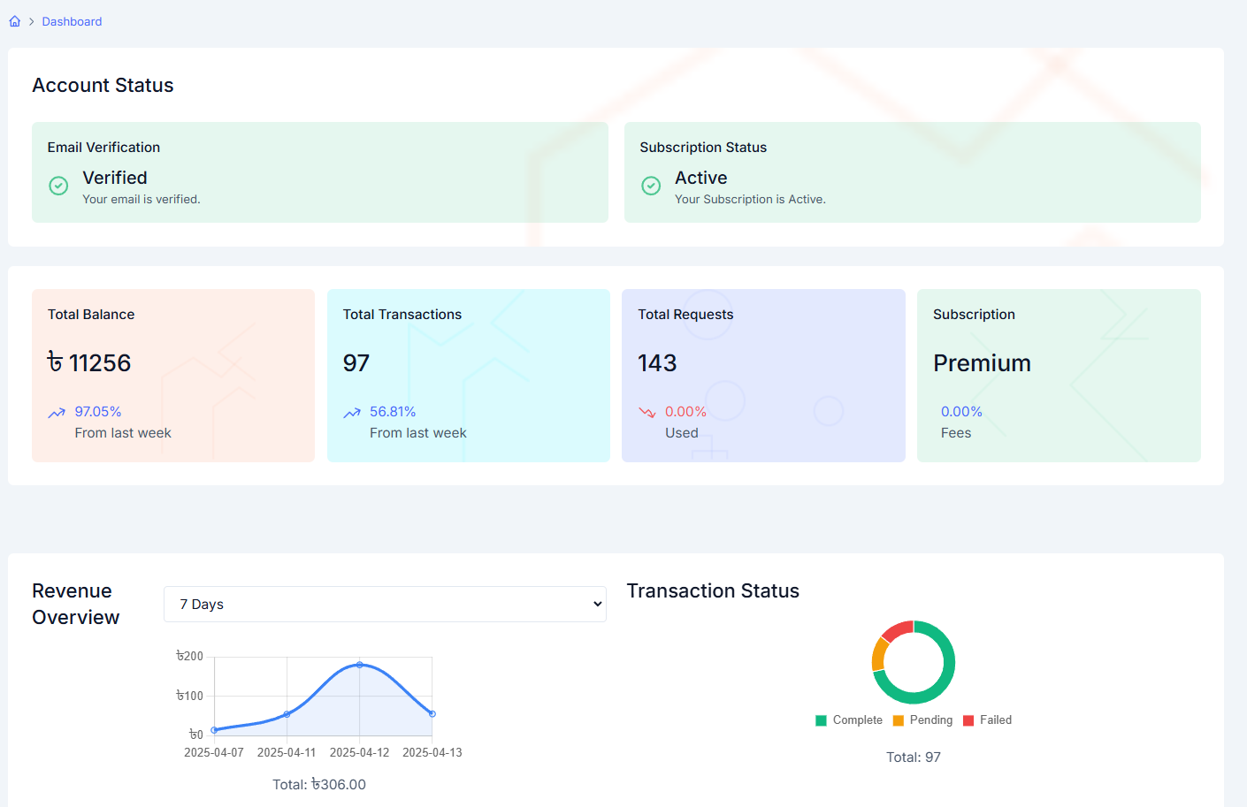Click the orange Pending donut segment
This screenshot has height=807, width=1247.
pos(880,654)
